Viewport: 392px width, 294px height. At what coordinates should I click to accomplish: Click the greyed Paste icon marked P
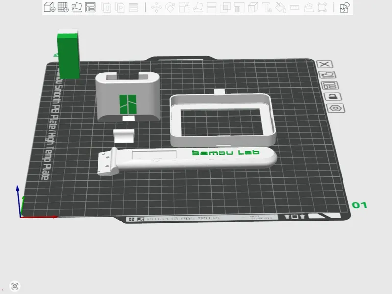coord(120,7)
